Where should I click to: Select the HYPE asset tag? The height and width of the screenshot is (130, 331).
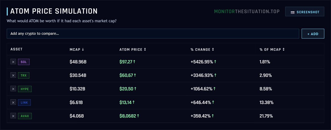point(25,89)
